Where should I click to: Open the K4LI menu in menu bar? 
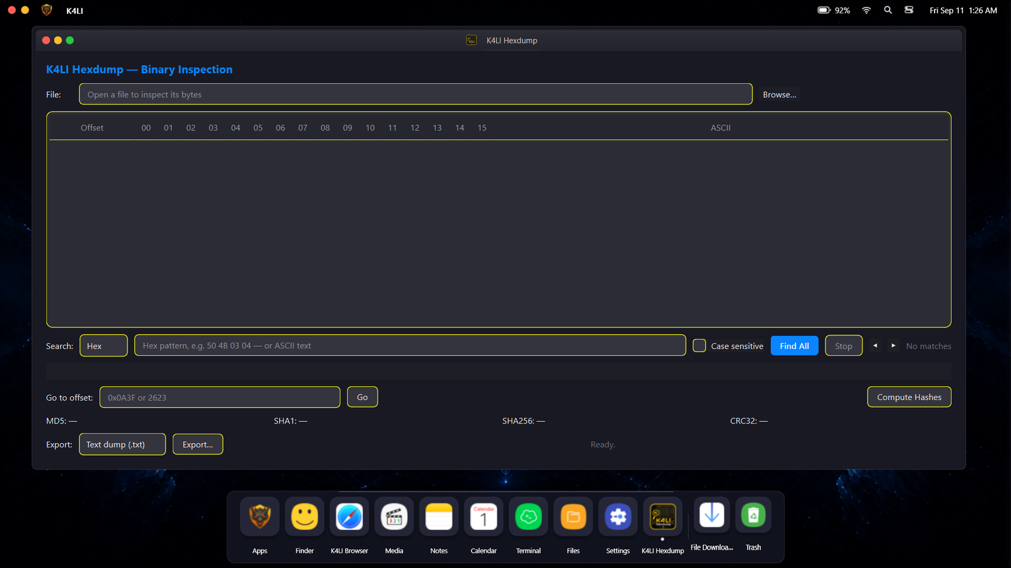75,11
